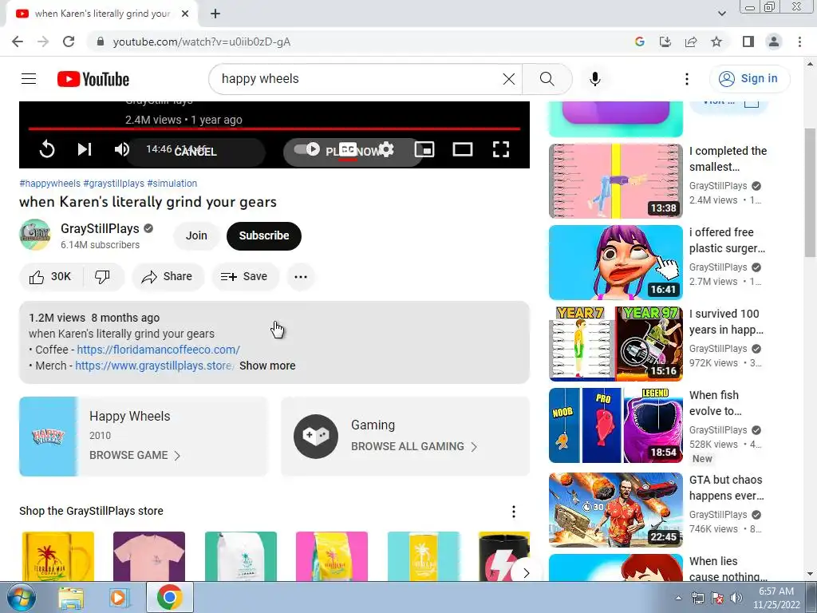Start voice search with the microphone
This screenshot has height=613, width=817.
point(594,79)
